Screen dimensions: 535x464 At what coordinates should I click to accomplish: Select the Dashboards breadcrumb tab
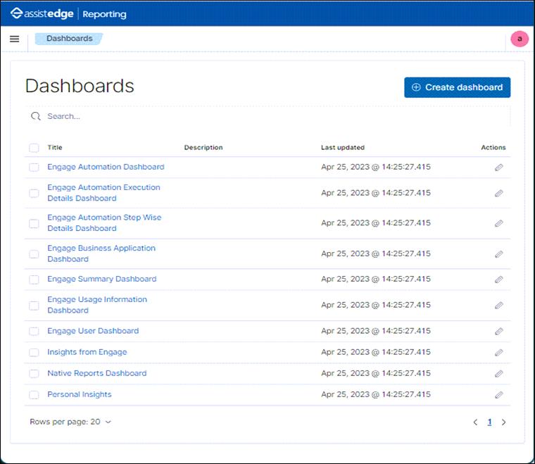[69, 39]
